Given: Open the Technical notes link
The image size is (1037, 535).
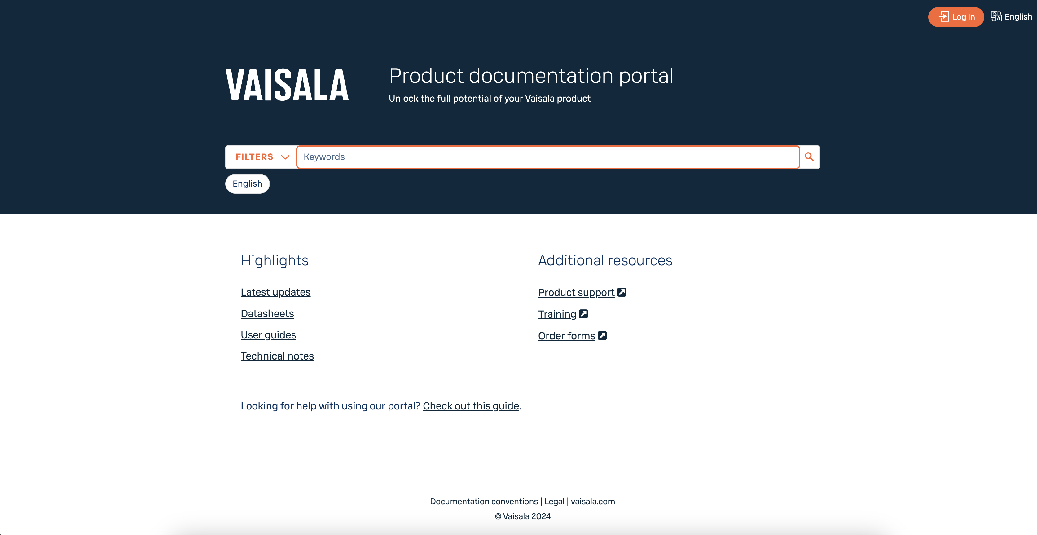Looking at the screenshot, I should tap(277, 356).
